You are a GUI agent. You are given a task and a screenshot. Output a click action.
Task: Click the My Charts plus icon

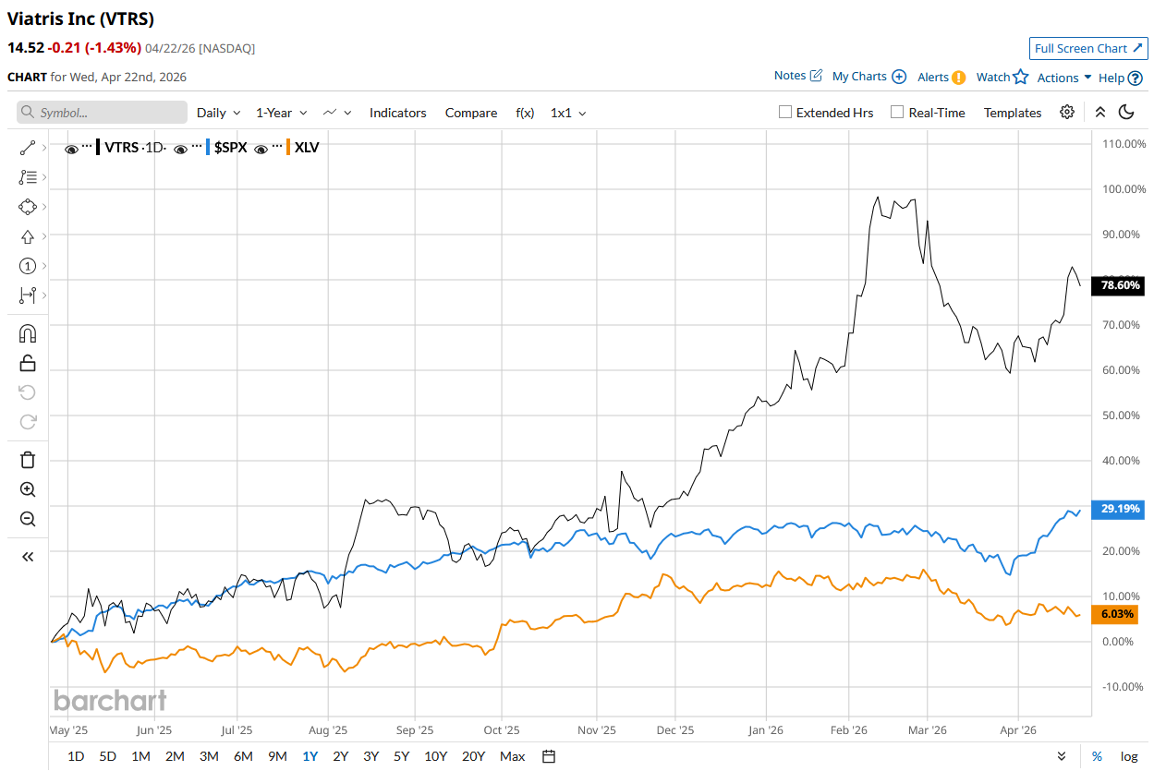pos(899,77)
